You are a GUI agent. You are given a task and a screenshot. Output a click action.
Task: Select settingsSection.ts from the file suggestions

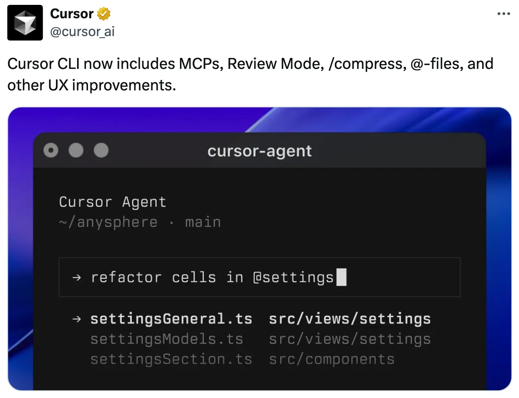pos(171,359)
